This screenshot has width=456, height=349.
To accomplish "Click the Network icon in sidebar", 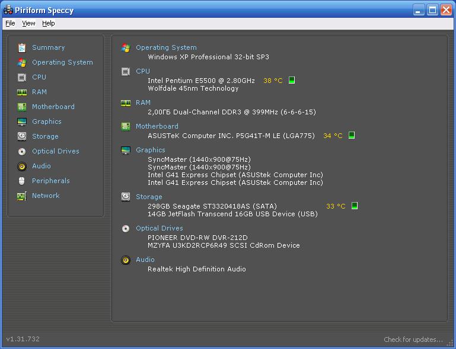I will point(22,196).
